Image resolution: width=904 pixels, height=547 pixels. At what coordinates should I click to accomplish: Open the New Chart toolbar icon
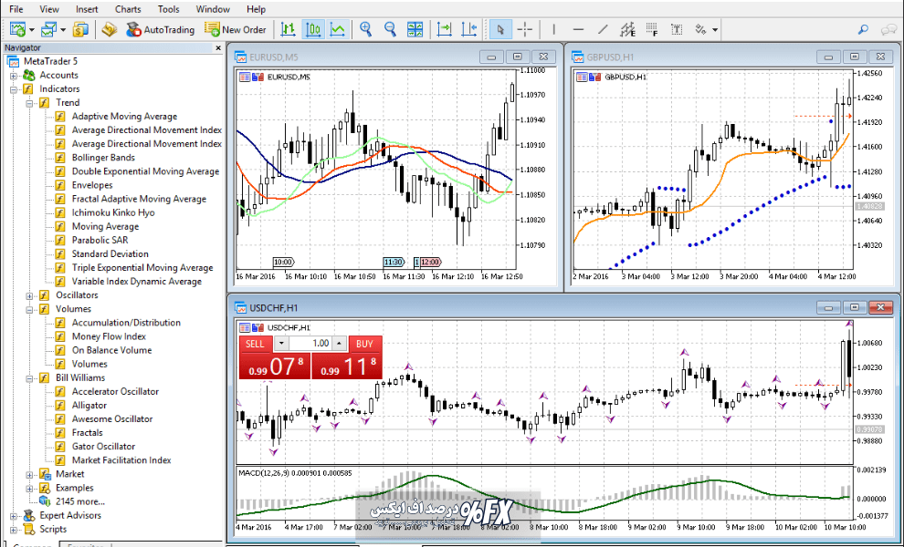tap(17, 29)
